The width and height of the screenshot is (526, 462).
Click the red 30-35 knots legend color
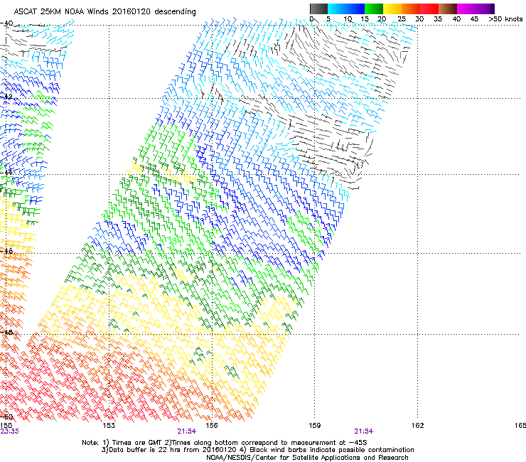(429, 9)
